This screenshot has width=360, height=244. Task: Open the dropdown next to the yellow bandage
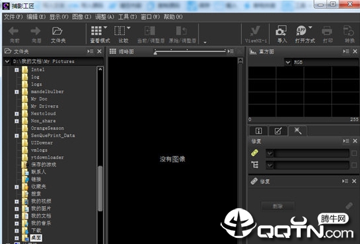click(x=270, y=153)
